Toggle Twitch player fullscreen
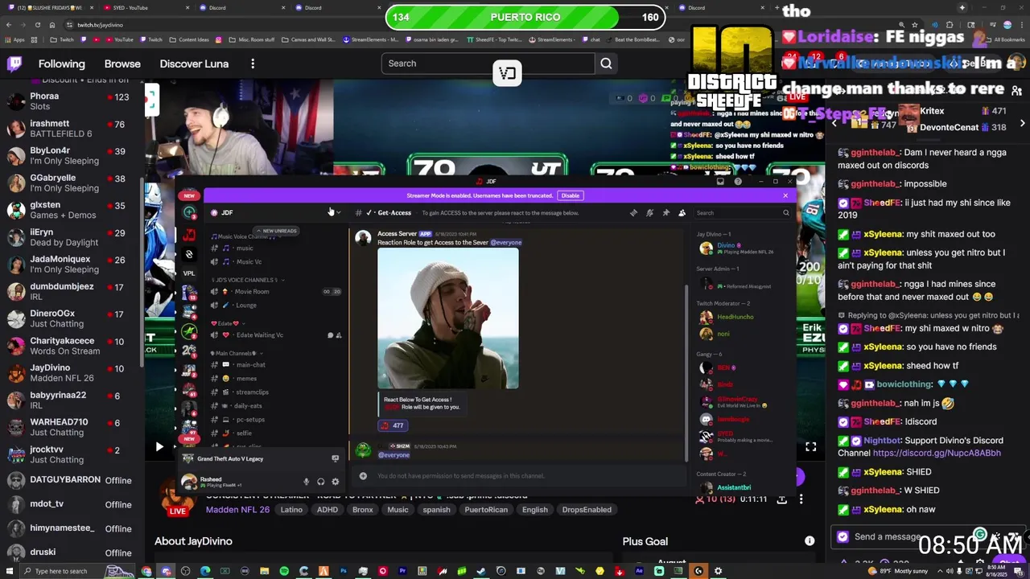Screen dimensions: 1030x579 click(810, 447)
